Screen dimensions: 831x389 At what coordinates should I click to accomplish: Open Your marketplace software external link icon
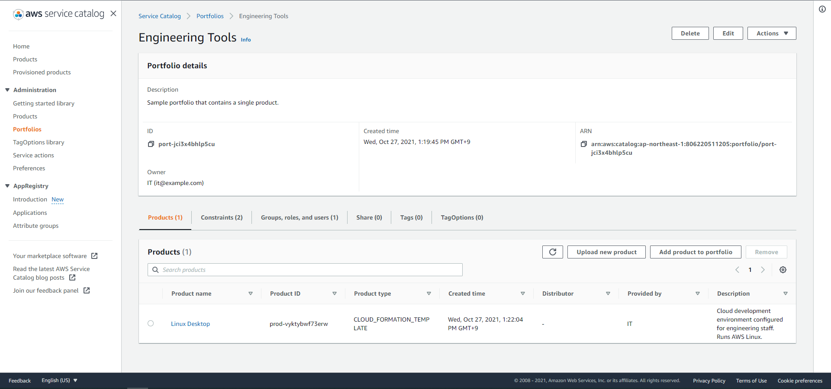[x=94, y=256]
